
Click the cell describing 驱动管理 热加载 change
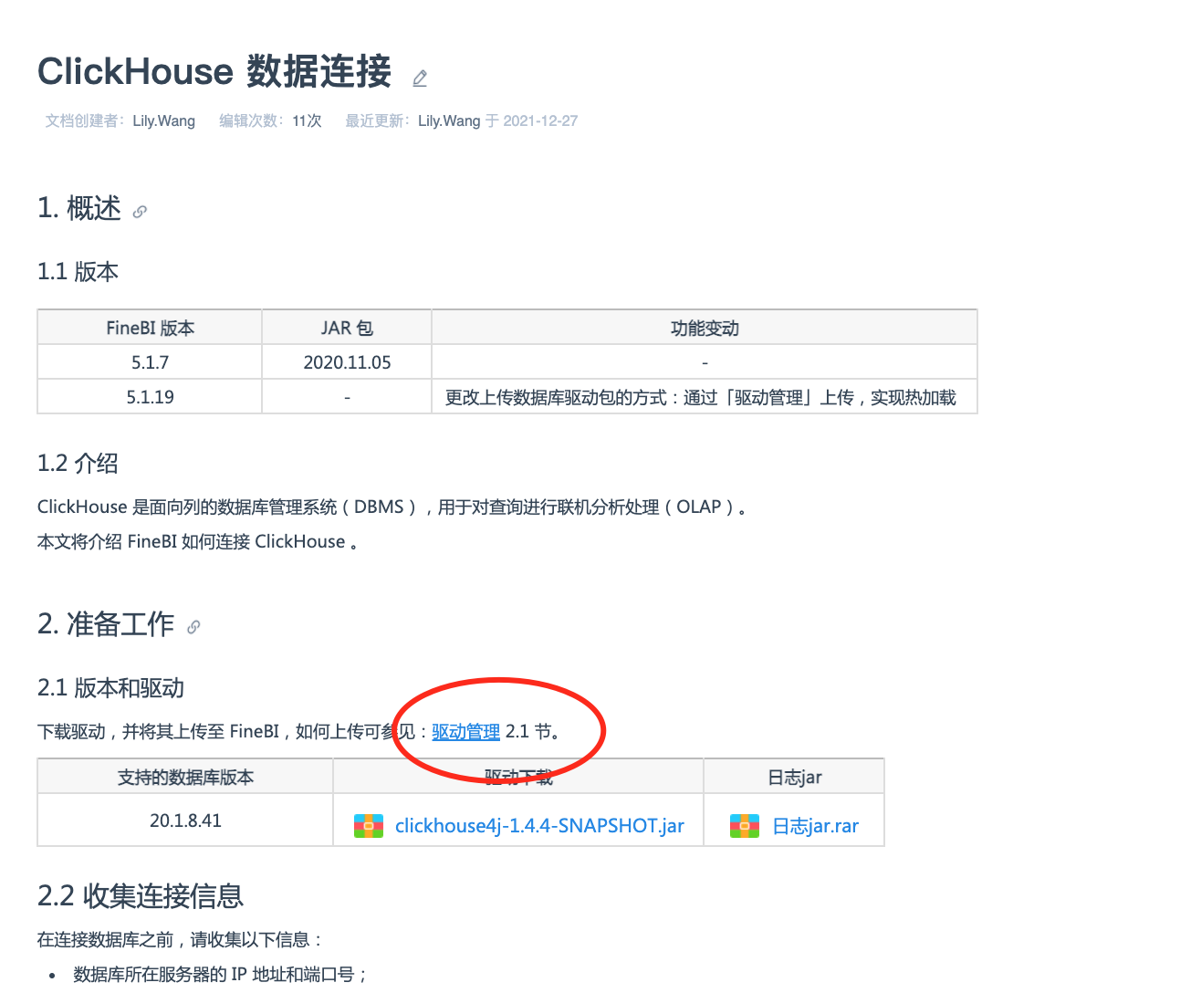705,397
